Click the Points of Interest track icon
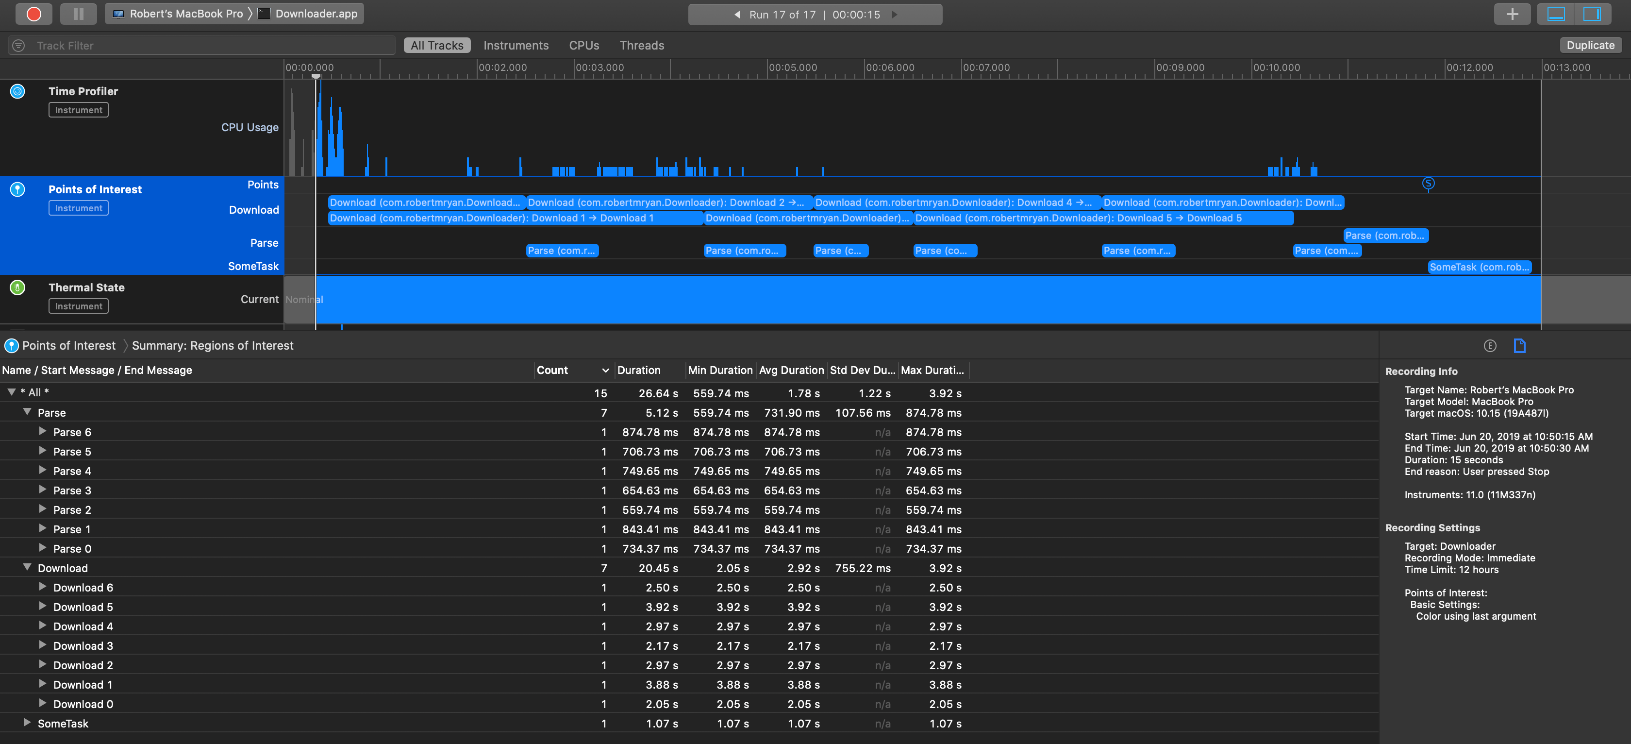1631x744 pixels. 18,189
